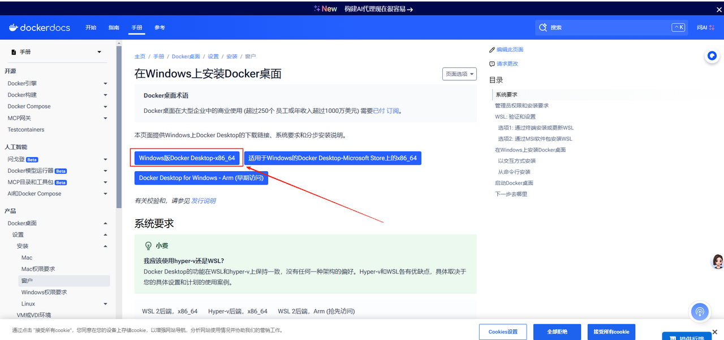This screenshot has width=724, height=340.
Task: Click the 接受所有cookie button
Action: click(x=611, y=332)
